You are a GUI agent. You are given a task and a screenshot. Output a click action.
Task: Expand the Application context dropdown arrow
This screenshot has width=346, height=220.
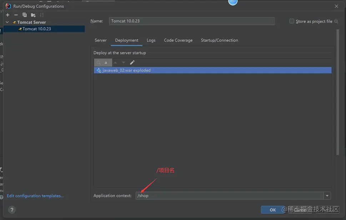(327, 196)
